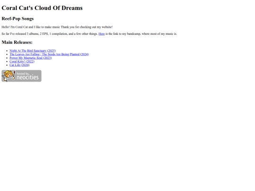Open Cat Life (2020) release
This screenshot has height=191, width=255.
[19, 65]
